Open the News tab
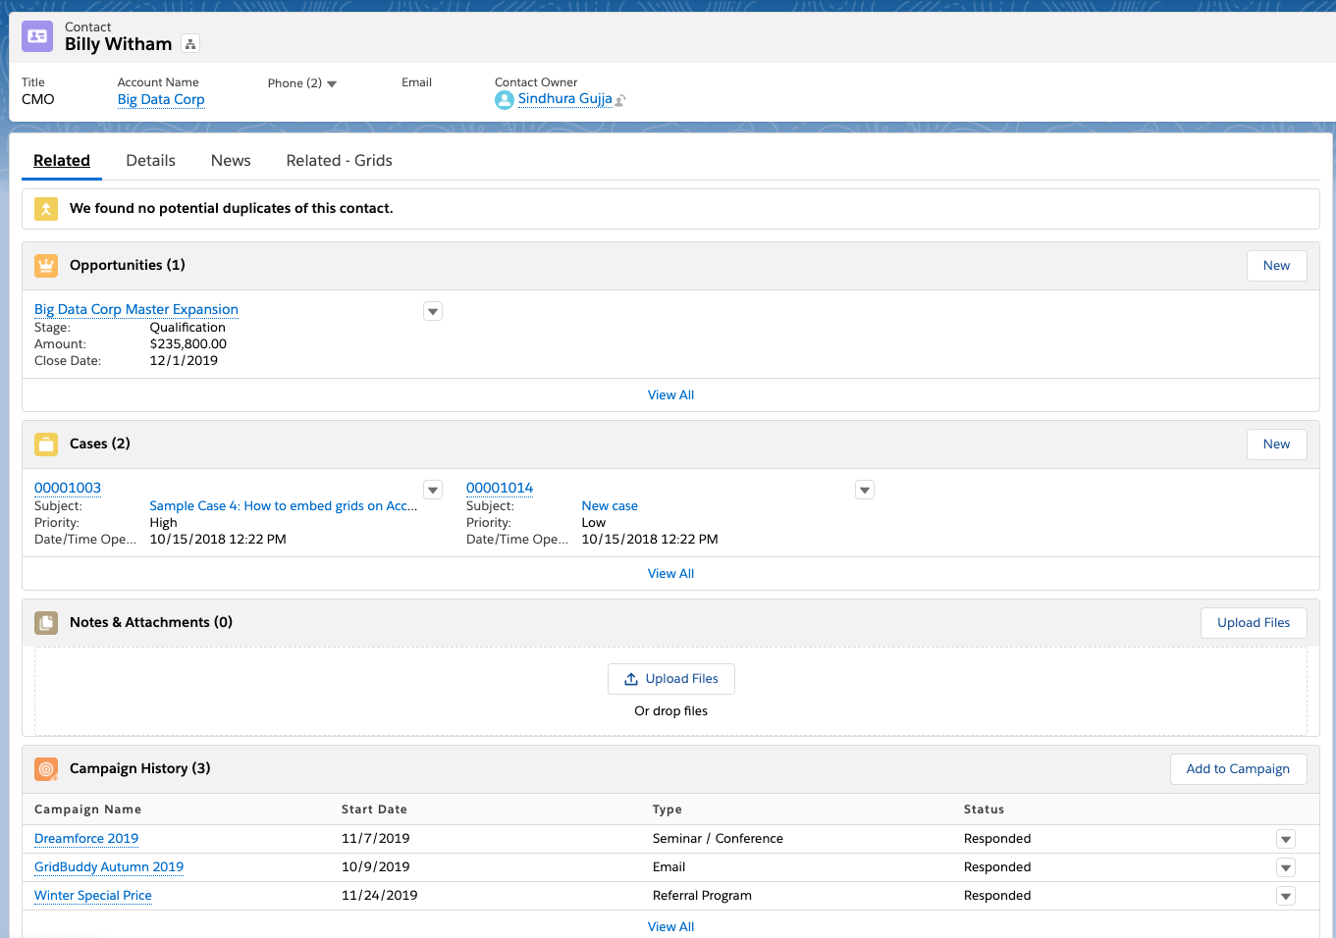The width and height of the screenshot is (1336, 938). click(x=231, y=161)
